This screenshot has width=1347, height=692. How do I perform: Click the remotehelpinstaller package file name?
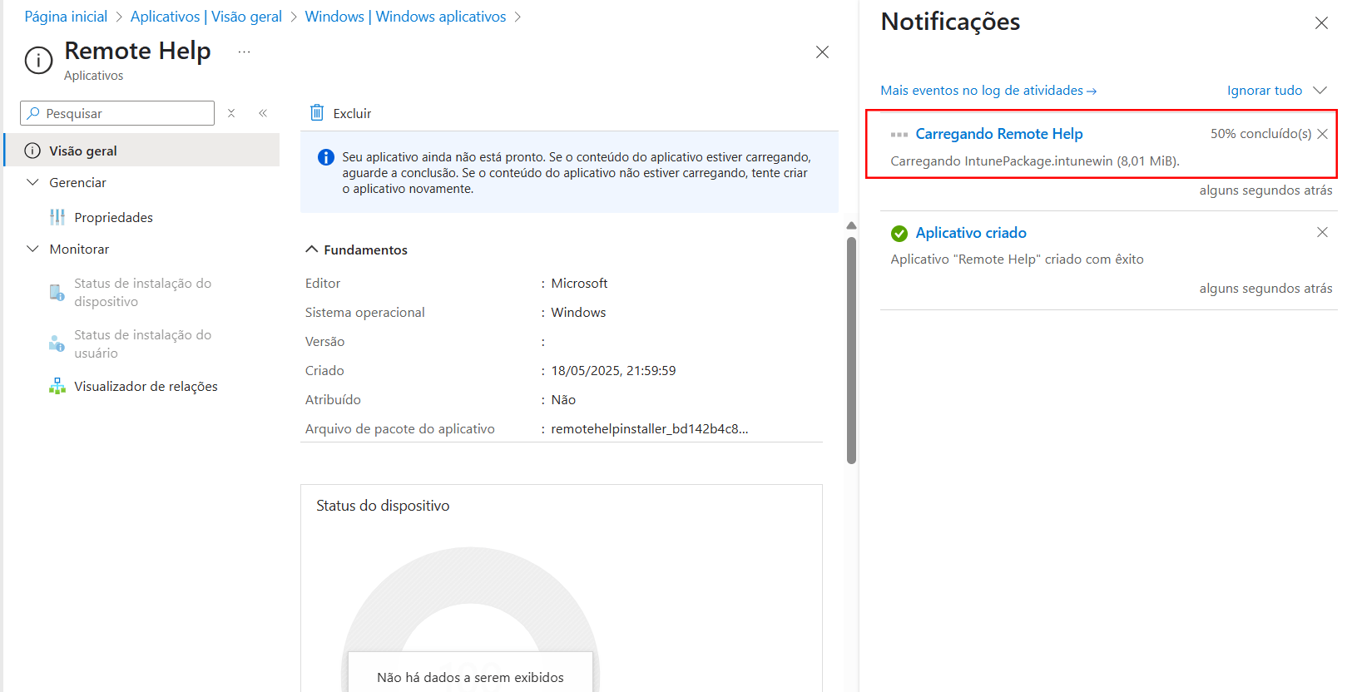tap(650, 429)
